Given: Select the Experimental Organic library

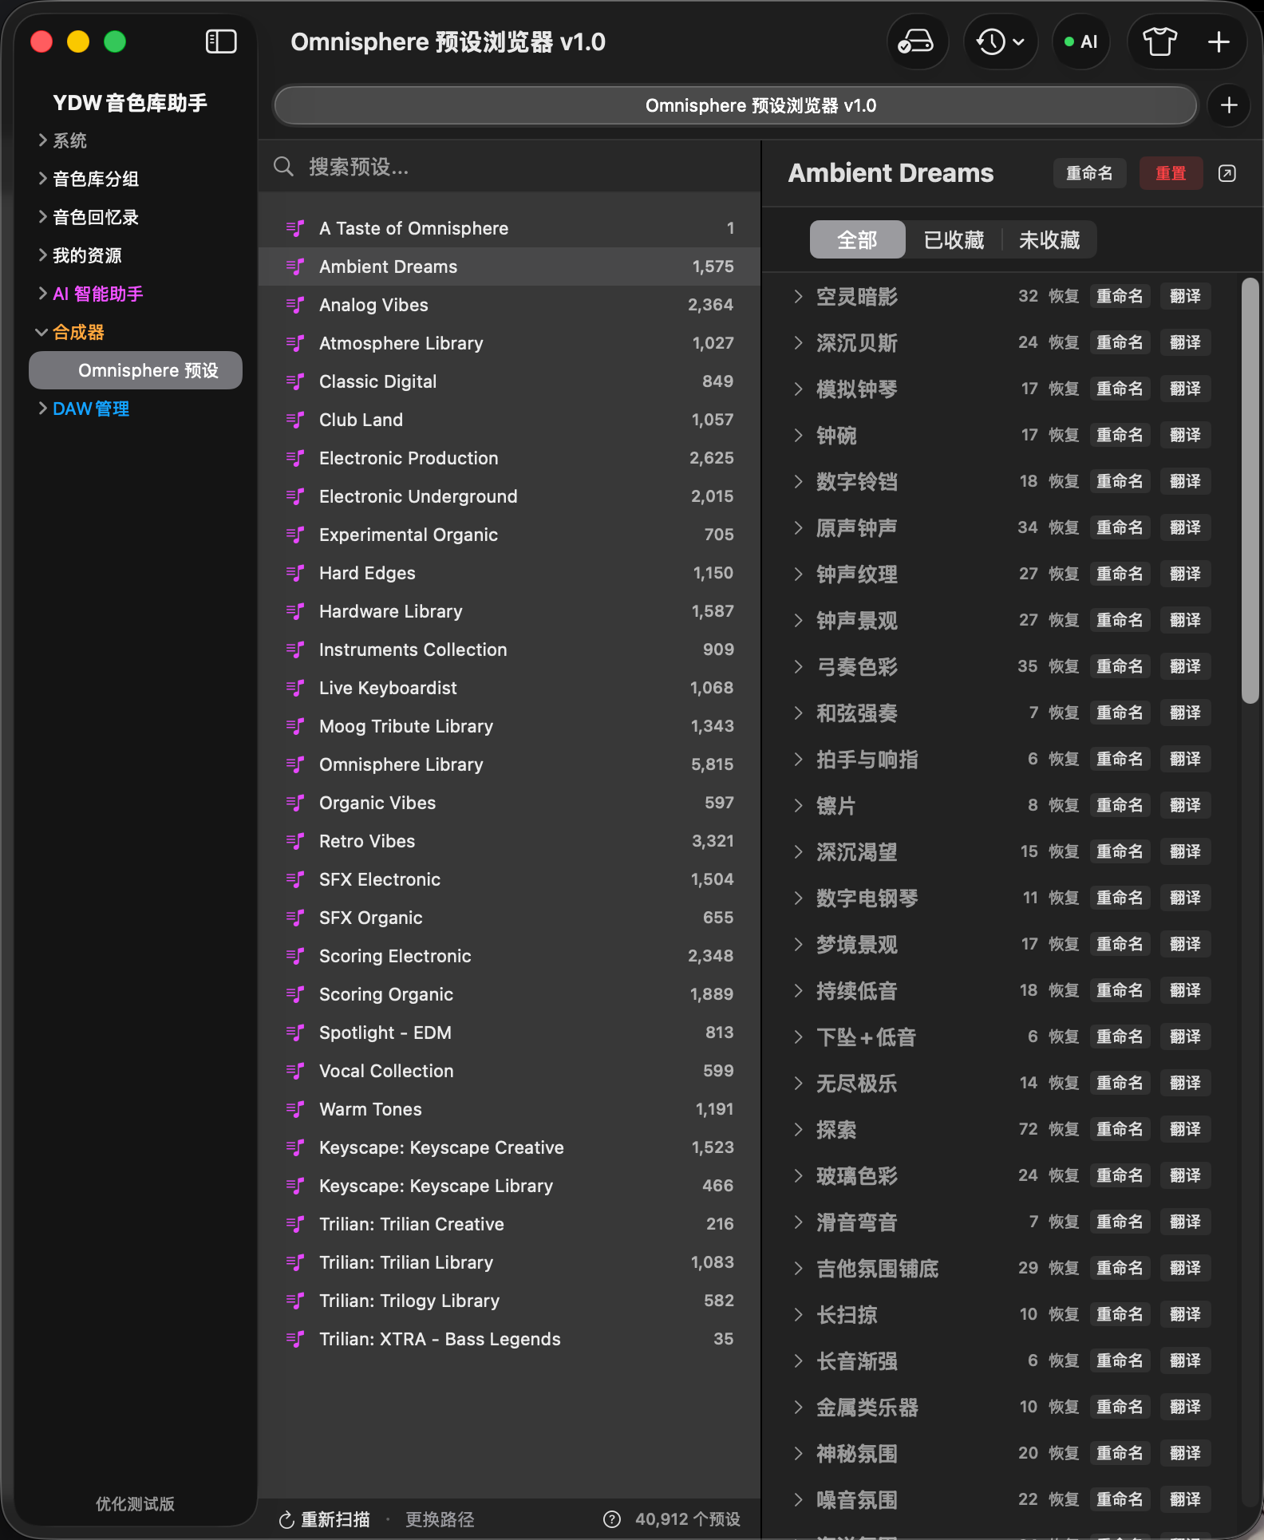Looking at the screenshot, I should (509, 535).
